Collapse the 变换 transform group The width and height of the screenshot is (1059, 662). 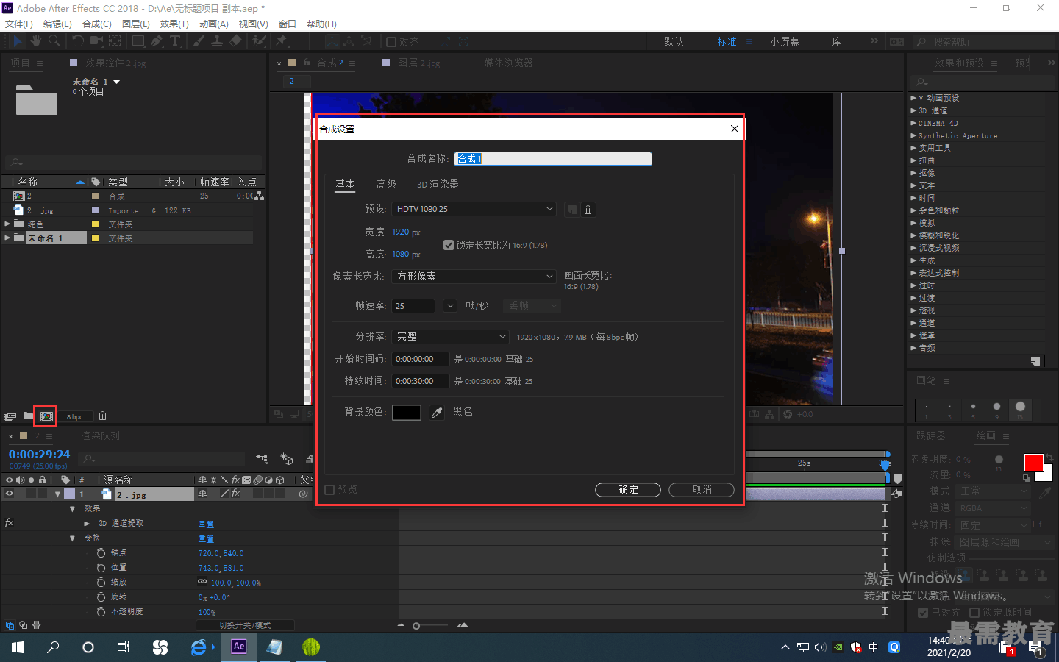click(x=72, y=538)
